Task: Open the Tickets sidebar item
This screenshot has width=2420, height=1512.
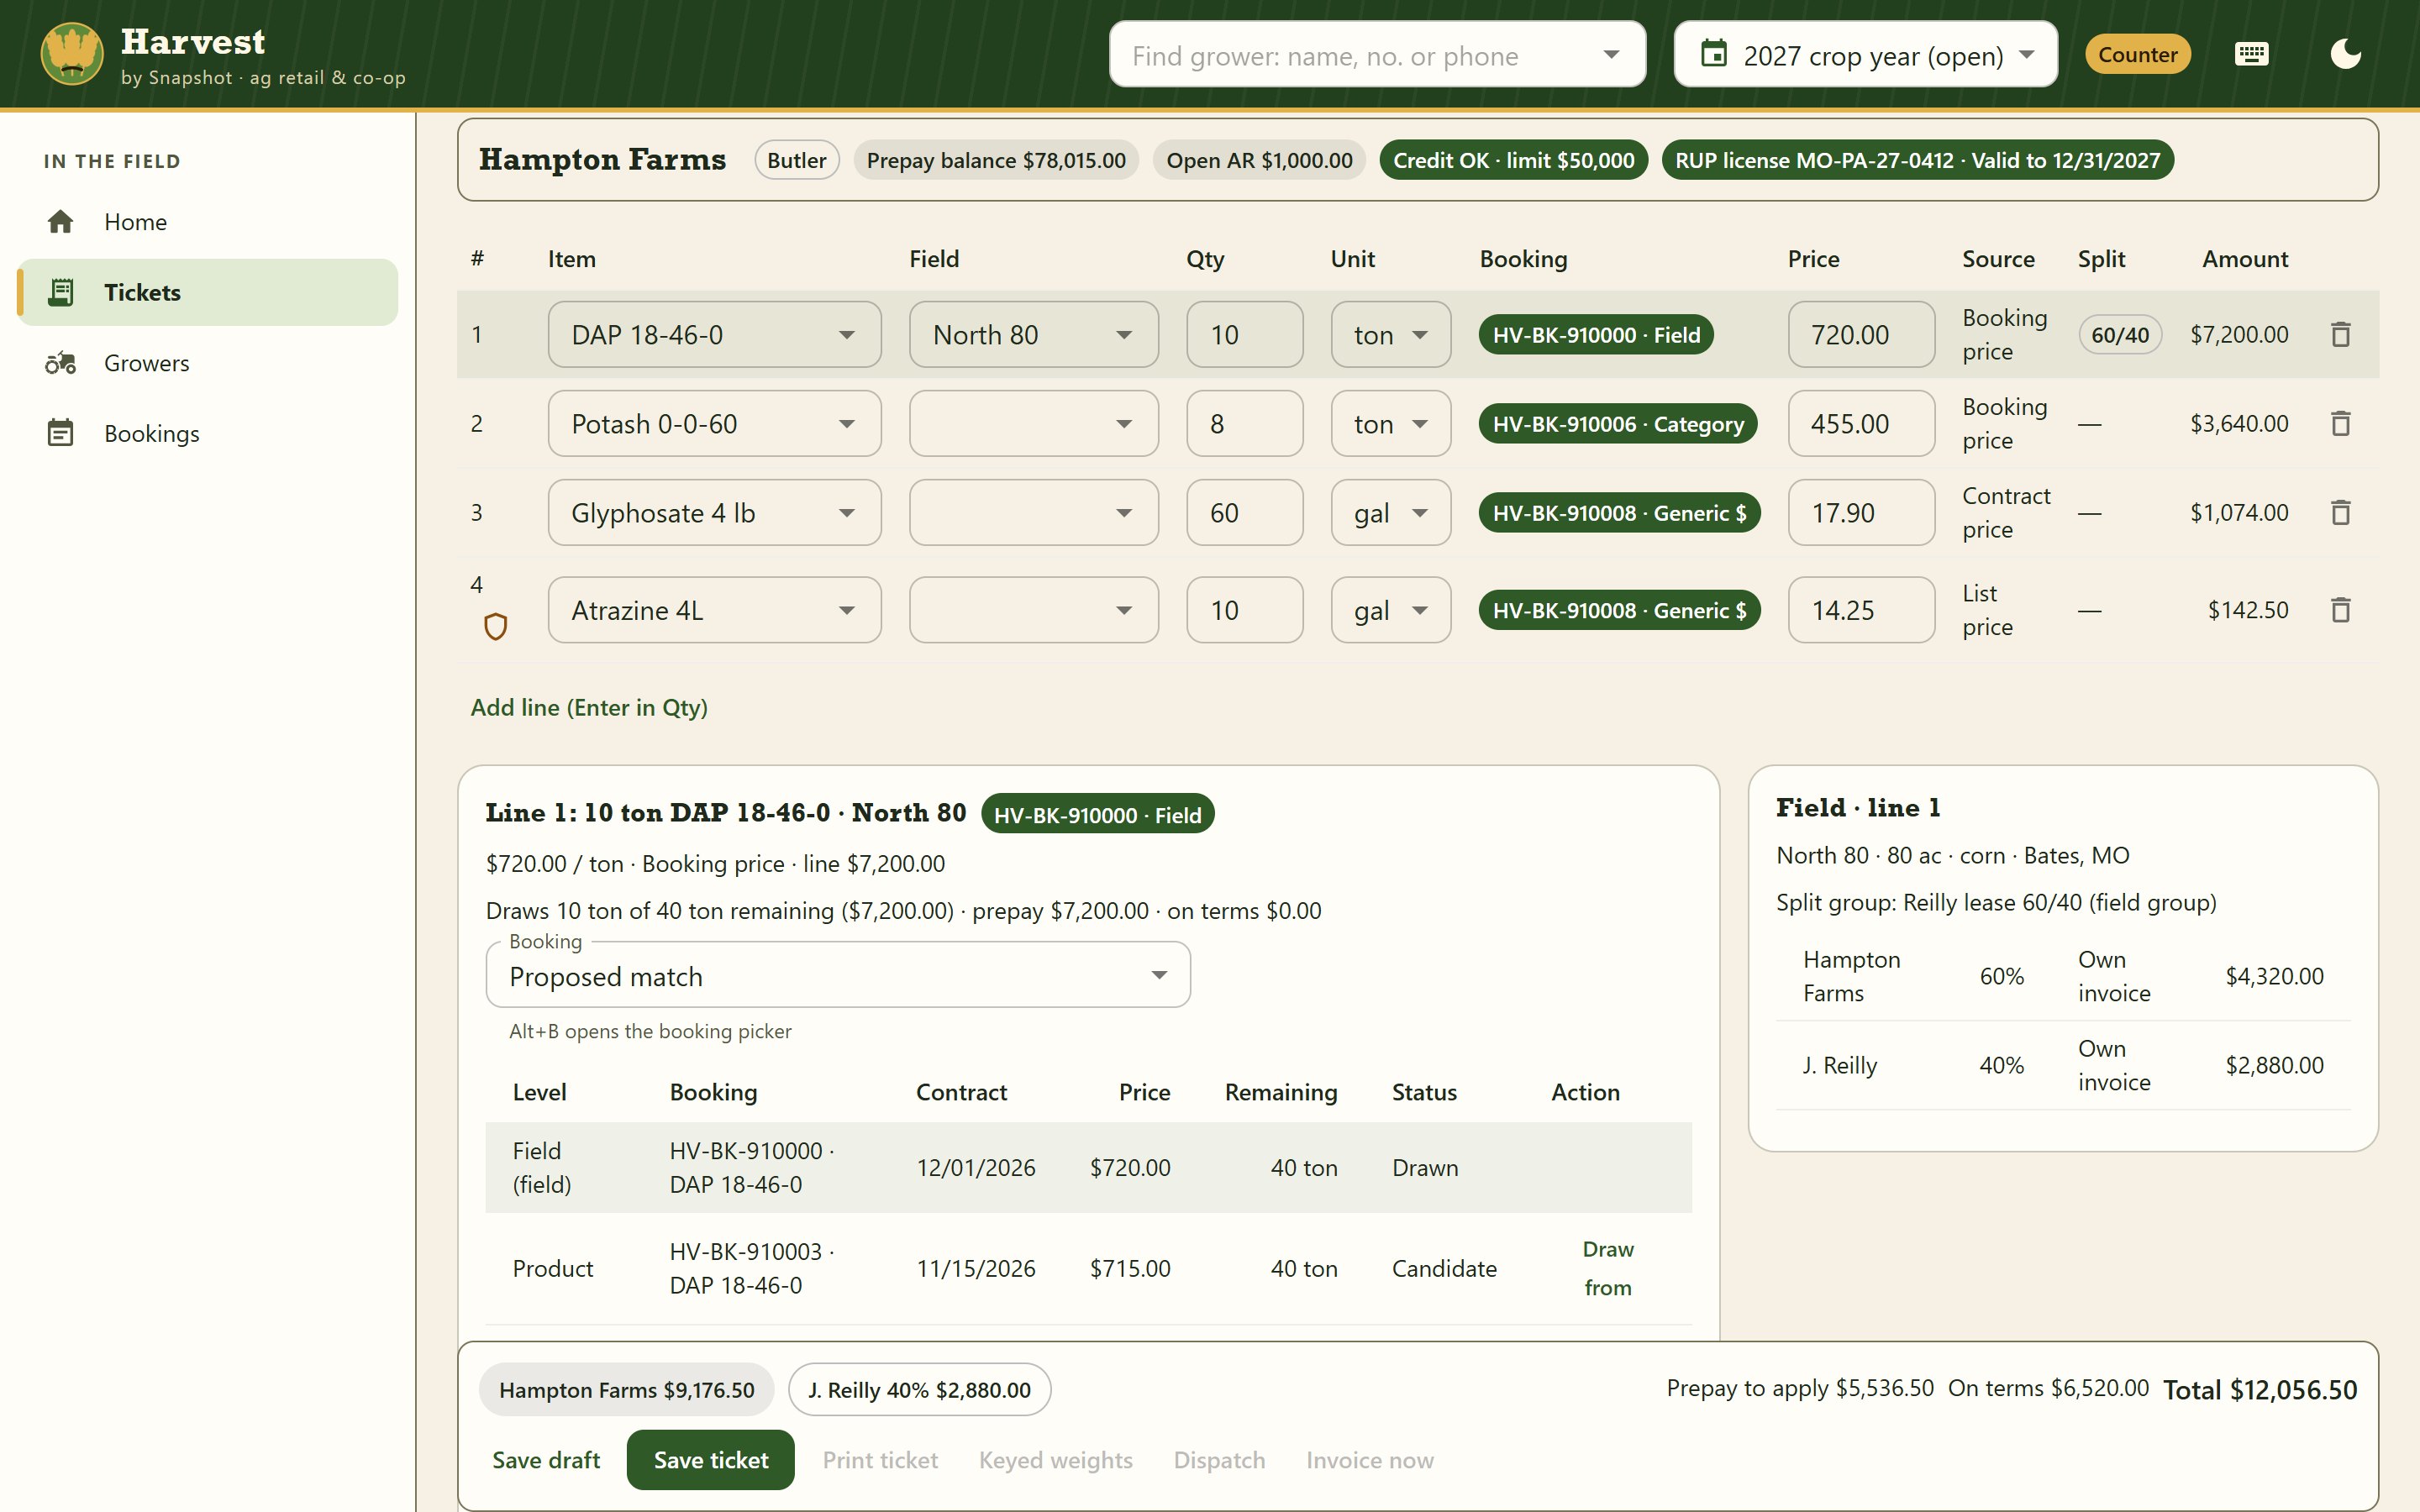Action: (x=208, y=292)
